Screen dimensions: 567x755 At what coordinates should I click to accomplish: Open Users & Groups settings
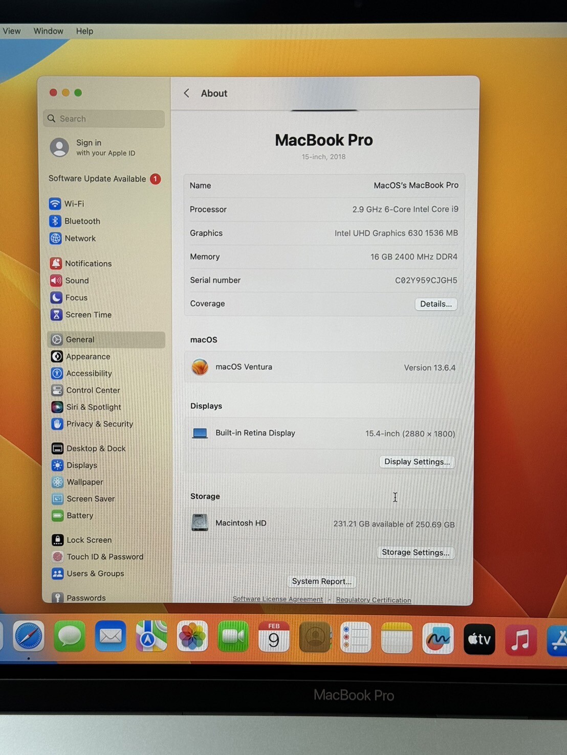(x=88, y=574)
